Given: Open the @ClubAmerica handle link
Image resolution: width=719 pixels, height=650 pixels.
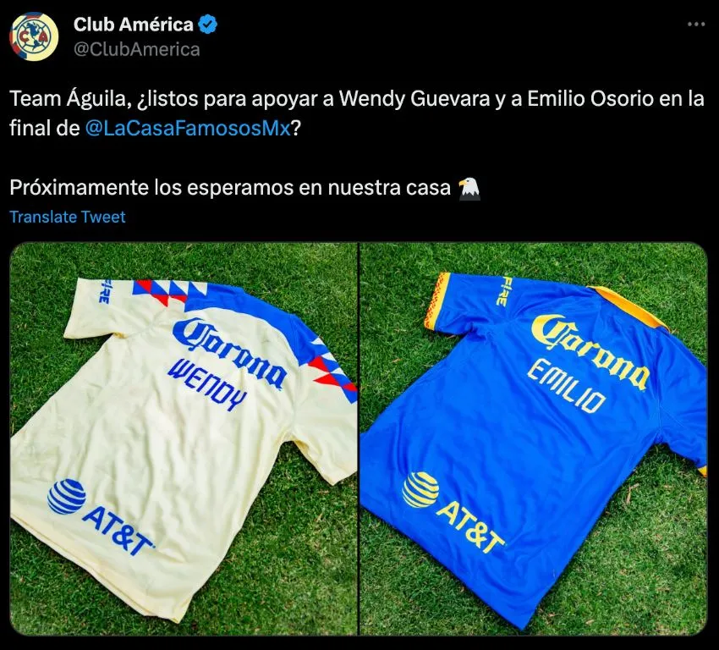Looking at the screenshot, I should click(x=137, y=50).
